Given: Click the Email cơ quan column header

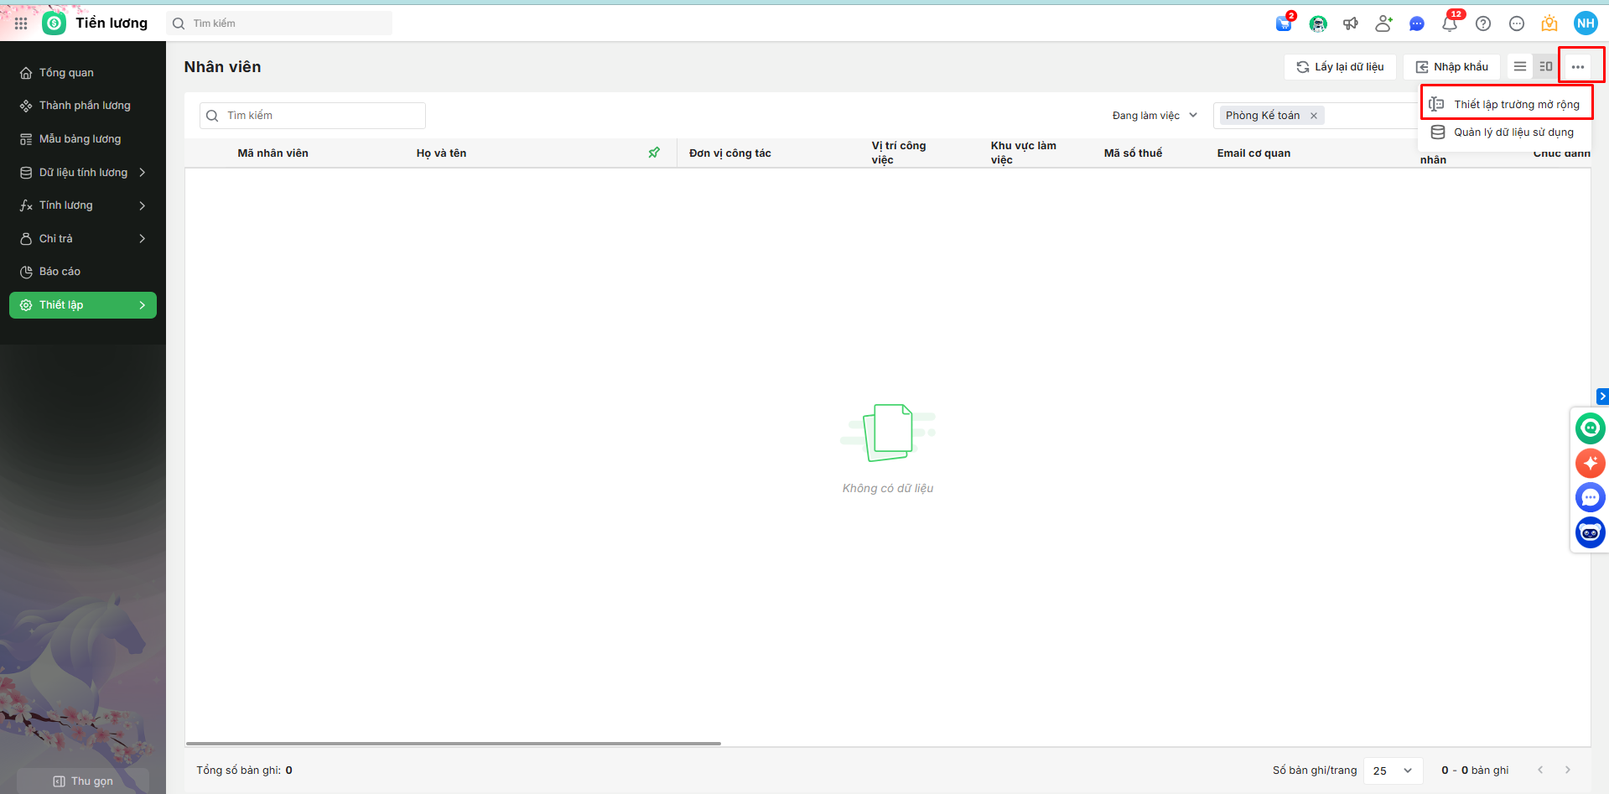Looking at the screenshot, I should 1253,153.
